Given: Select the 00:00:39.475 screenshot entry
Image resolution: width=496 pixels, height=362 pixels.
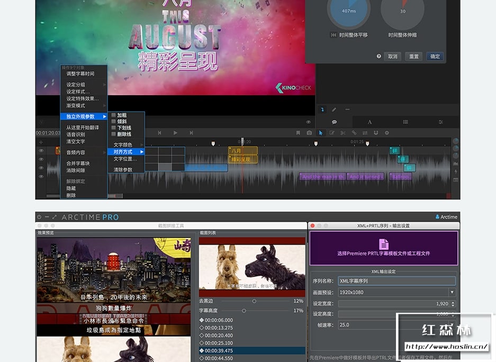Looking at the screenshot, I should (252, 350).
